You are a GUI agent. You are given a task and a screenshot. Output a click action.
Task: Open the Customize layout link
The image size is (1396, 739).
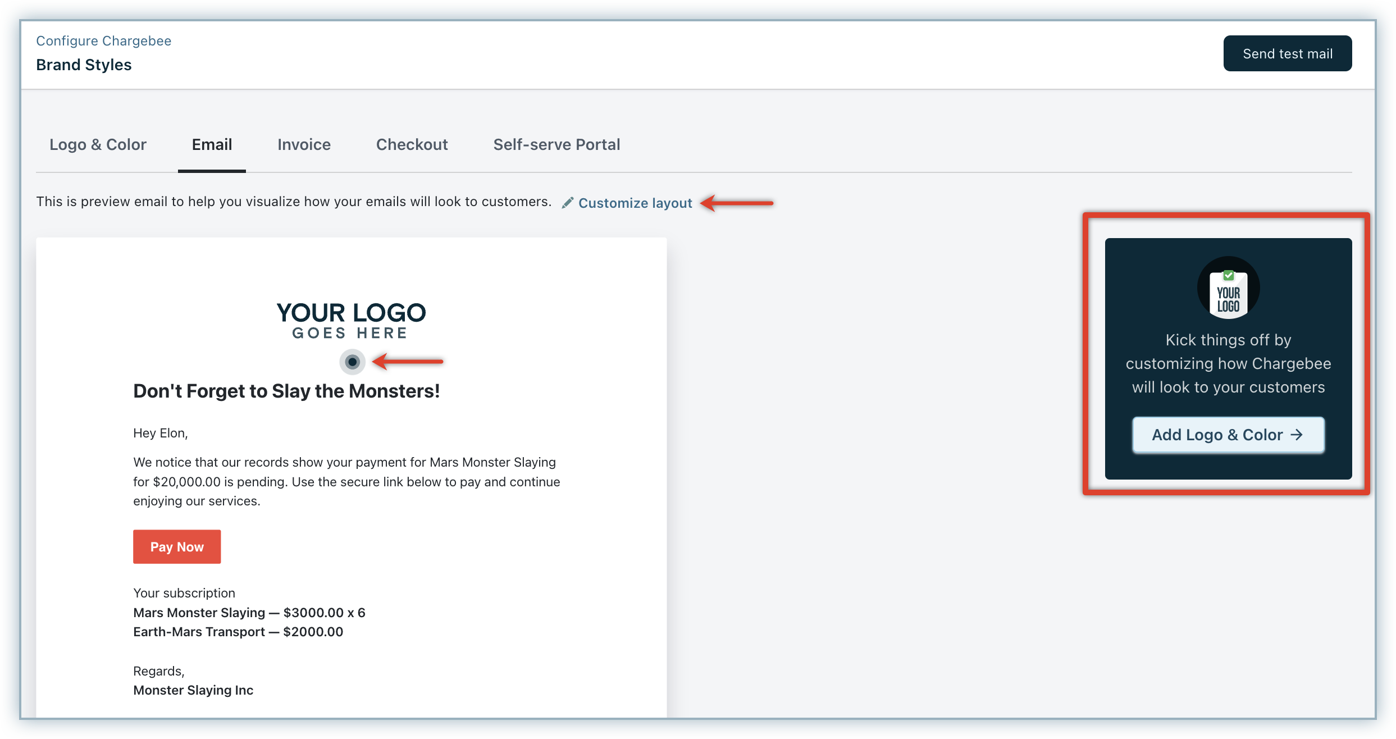pos(635,203)
